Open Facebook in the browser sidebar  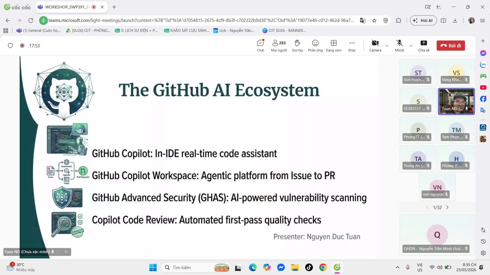pos(483,99)
